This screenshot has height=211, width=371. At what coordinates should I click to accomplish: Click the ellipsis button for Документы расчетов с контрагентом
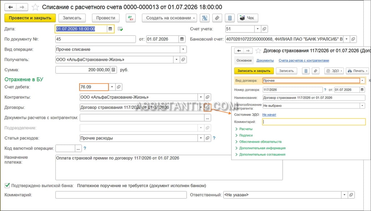pyautogui.click(x=208, y=118)
